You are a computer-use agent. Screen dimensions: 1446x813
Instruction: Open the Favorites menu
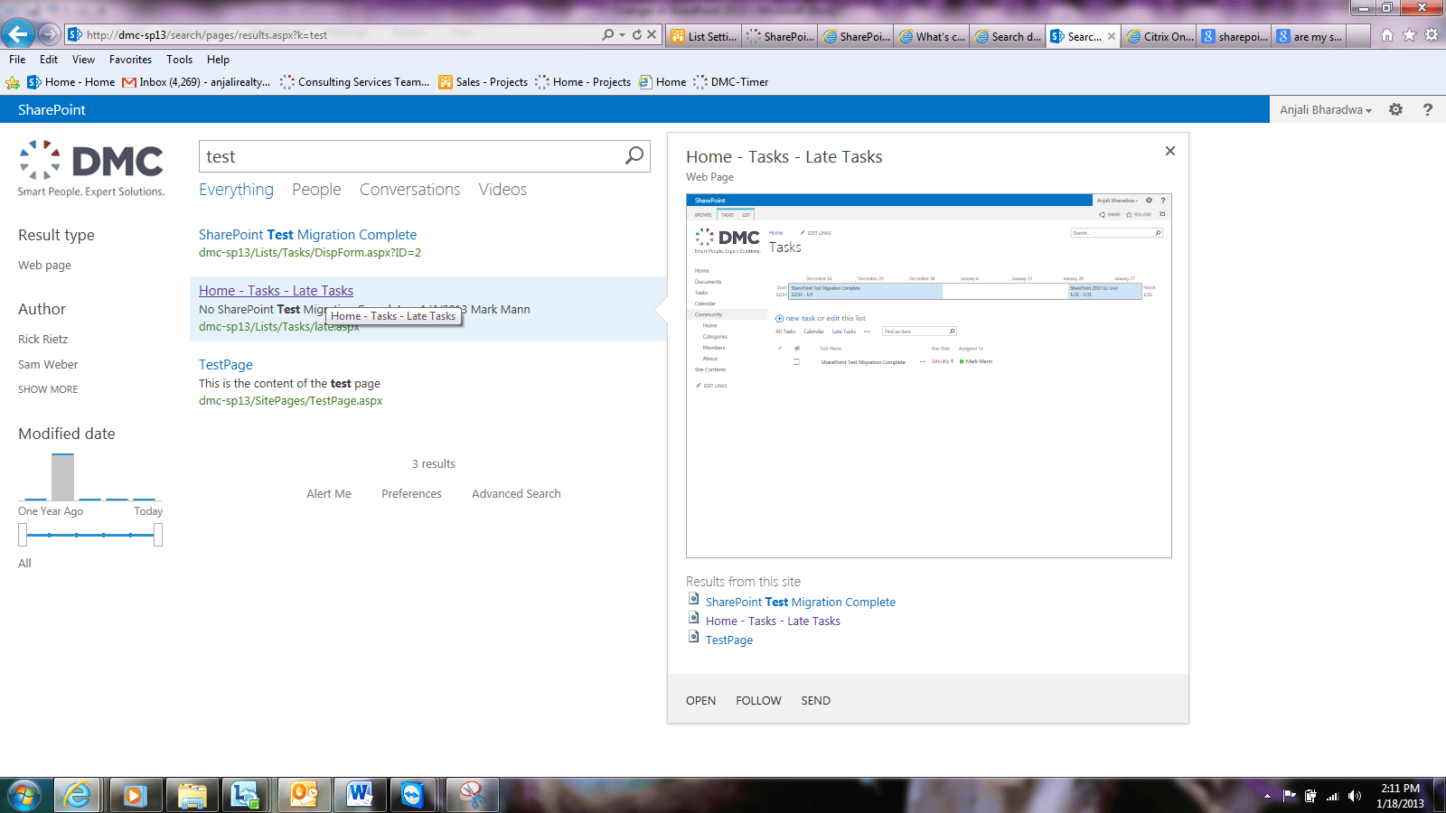tap(130, 60)
